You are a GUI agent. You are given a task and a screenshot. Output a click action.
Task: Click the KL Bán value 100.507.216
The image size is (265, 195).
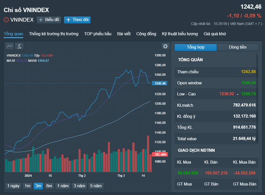(216, 173)
